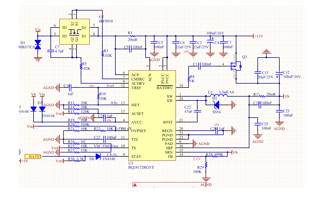Click the BATDRV pin name
The width and height of the screenshot is (329, 212).
coord(165,88)
